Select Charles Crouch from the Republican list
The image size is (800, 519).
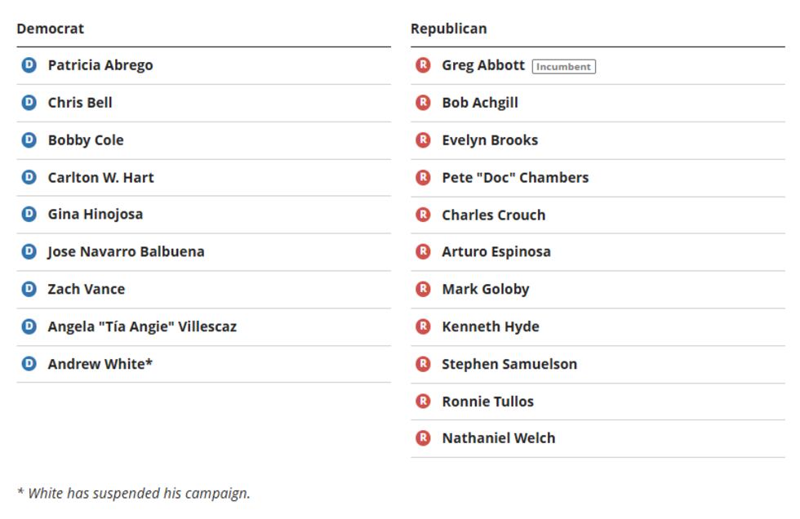tap(493, 215)
